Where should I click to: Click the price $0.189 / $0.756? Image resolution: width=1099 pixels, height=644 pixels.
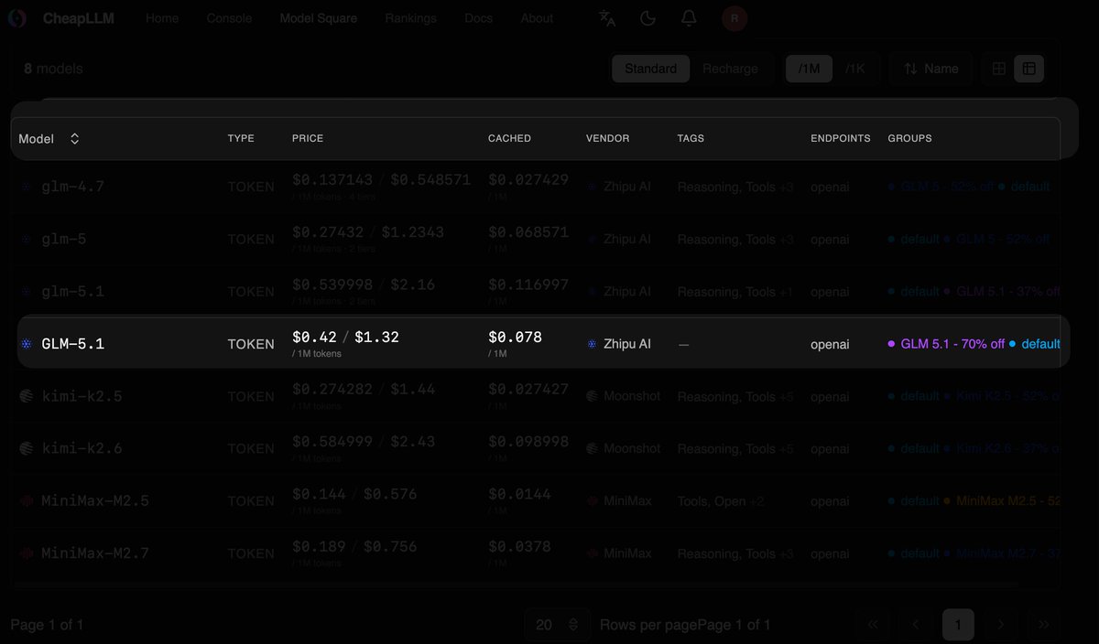click(354, 546)
